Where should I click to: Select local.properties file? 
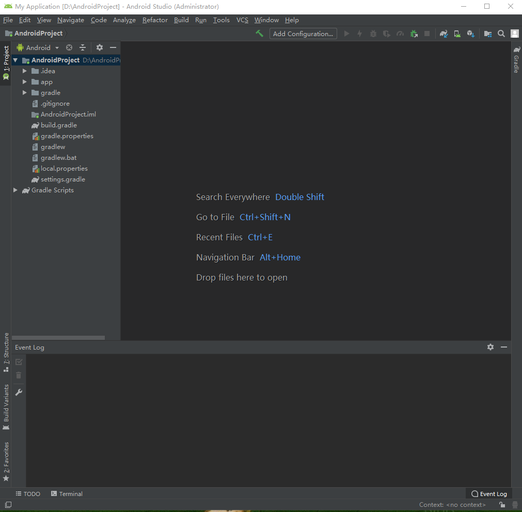point(64,168)
